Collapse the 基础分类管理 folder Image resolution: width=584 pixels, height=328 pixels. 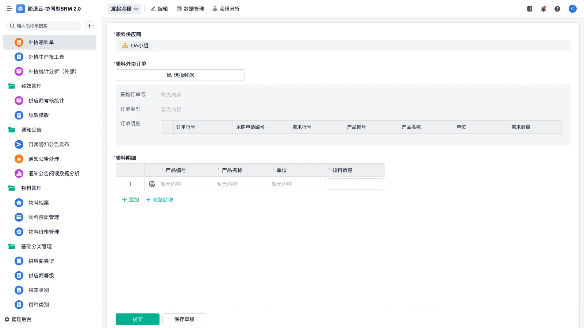(12, 246)
